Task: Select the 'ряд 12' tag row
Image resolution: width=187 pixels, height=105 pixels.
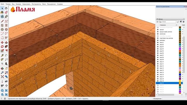Action: click(x=169, y=66)
